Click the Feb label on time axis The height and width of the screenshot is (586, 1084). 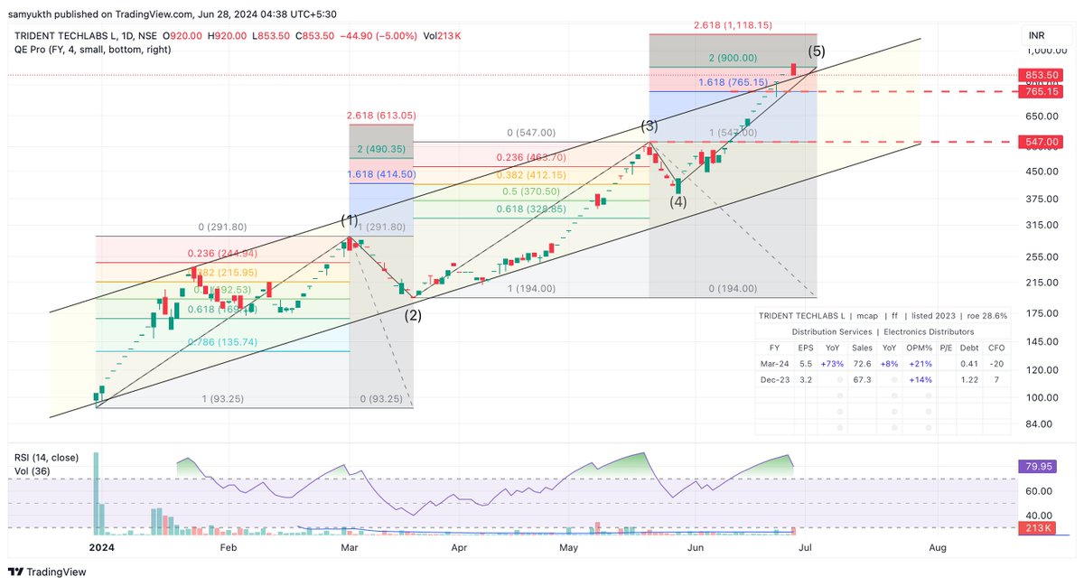point(229,546)
